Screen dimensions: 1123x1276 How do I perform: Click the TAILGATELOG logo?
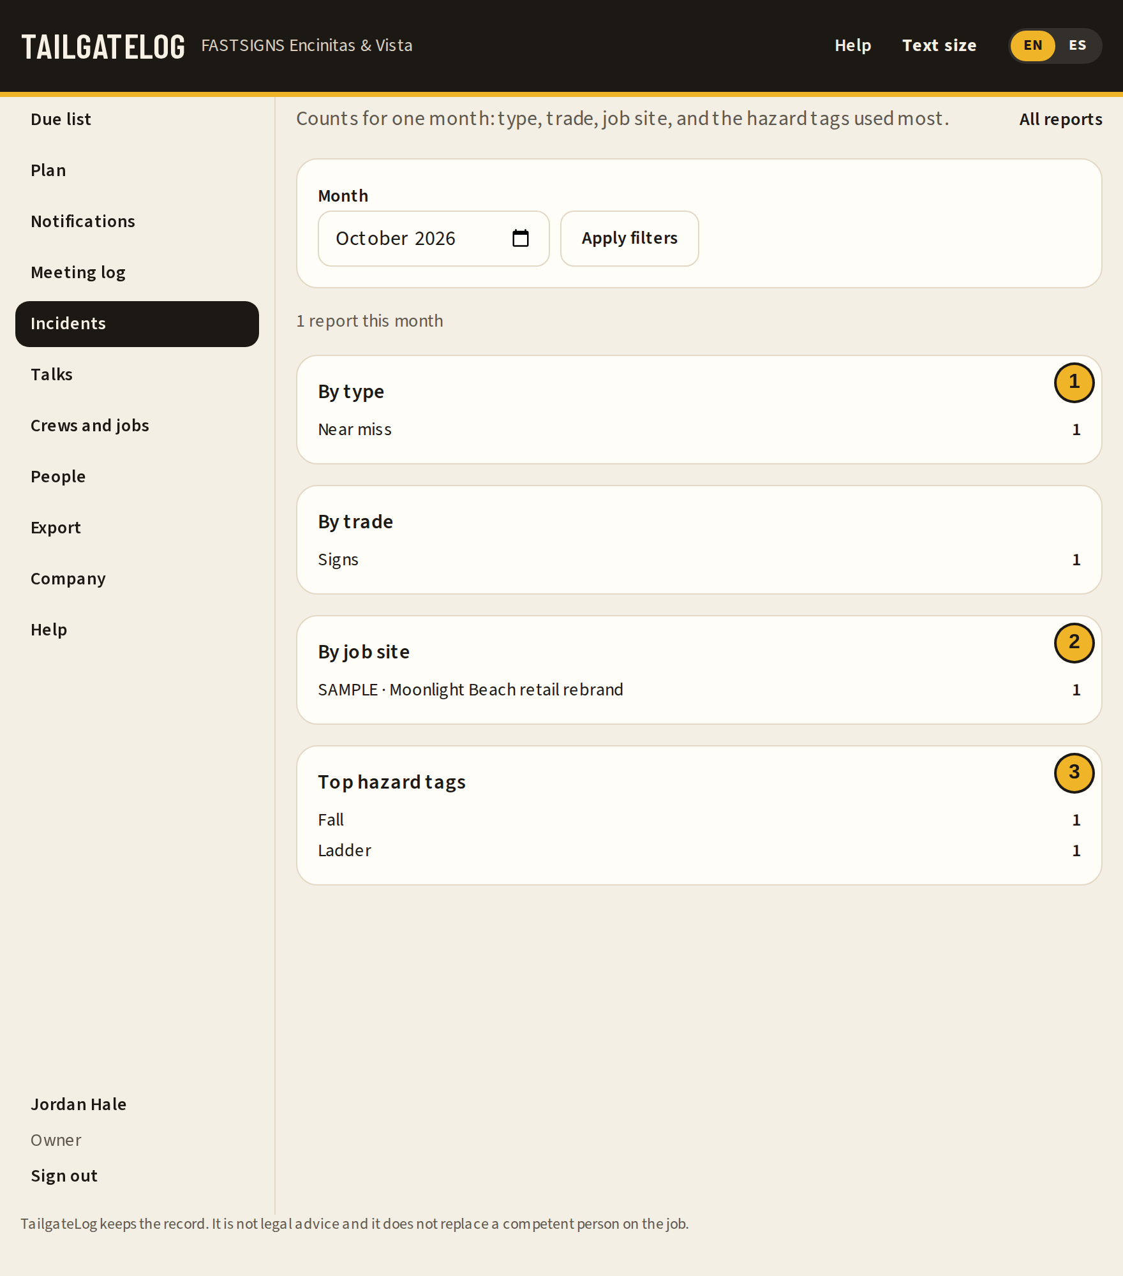[103, 47]
